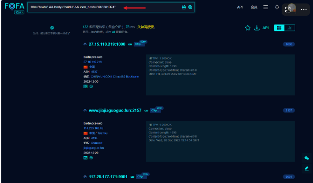313x183 pixels.
Task: Click chain link icon beside www.jiajiaguoguo.fun:2157
Action: point(146,111)
